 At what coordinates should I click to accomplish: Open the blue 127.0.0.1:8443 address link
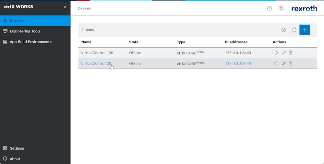coord(238,64)
